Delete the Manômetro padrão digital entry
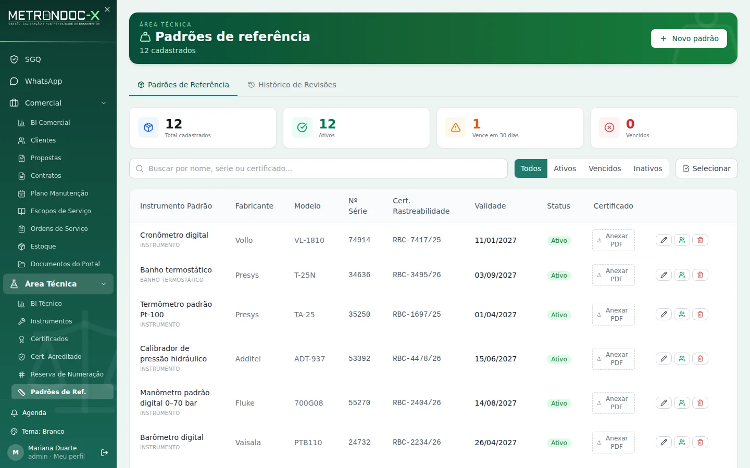The height and width of the screenshot is (468, 750). tap(700, 403)
